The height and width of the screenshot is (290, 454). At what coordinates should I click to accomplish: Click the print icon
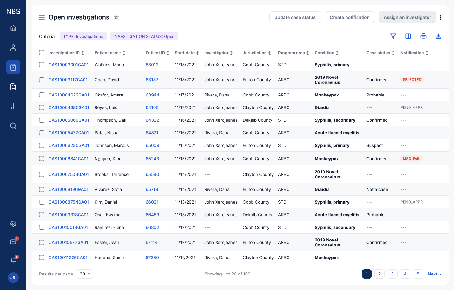(x=423, y=36)
